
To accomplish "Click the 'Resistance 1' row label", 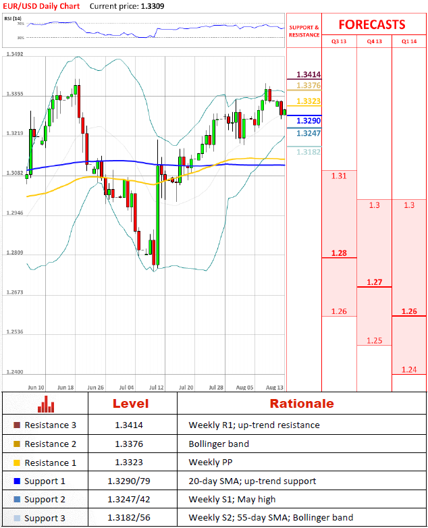I will pos(50,463).
